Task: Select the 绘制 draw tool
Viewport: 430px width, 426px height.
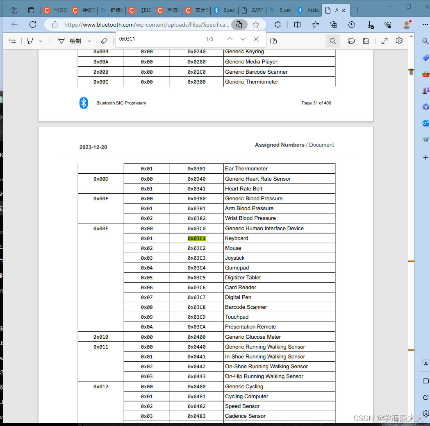Action: [70, 41]
